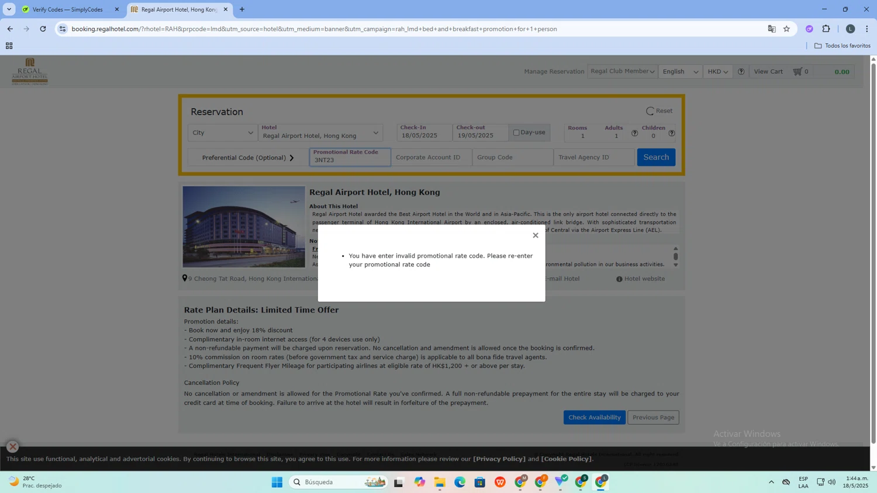Expand Regal Club Member dropdown

click(622, 71)
